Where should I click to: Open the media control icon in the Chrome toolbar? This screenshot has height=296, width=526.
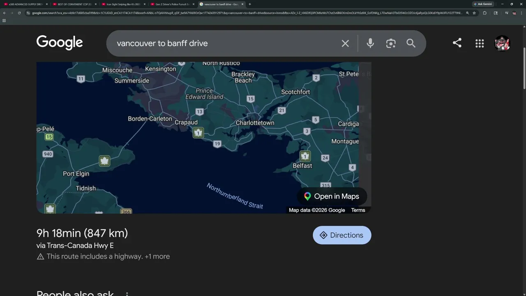coord(507,13)
